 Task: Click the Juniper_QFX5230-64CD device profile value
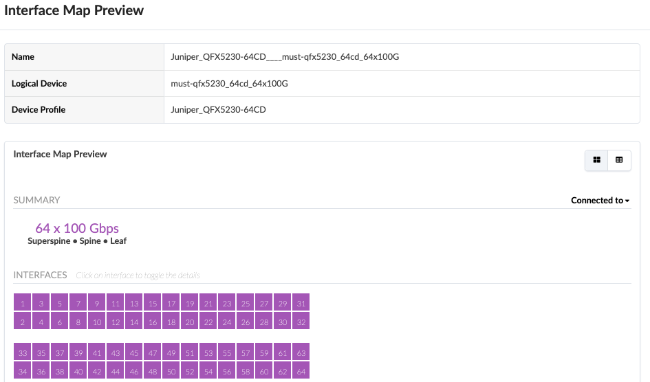click(x=219, y=110)
